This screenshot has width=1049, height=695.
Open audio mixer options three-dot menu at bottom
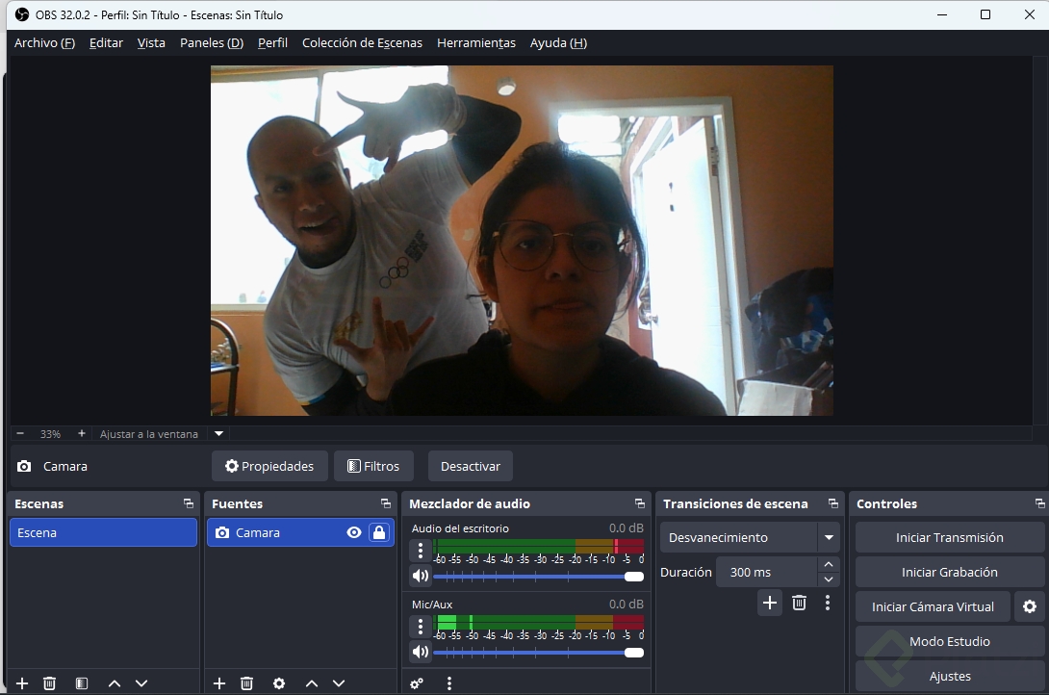tap(448, 682)
